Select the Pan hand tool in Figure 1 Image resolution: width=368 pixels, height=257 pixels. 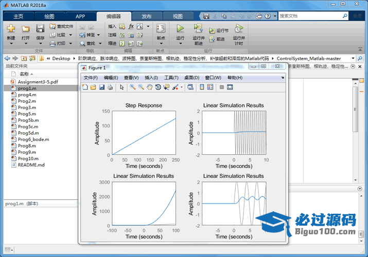point(149,87)
